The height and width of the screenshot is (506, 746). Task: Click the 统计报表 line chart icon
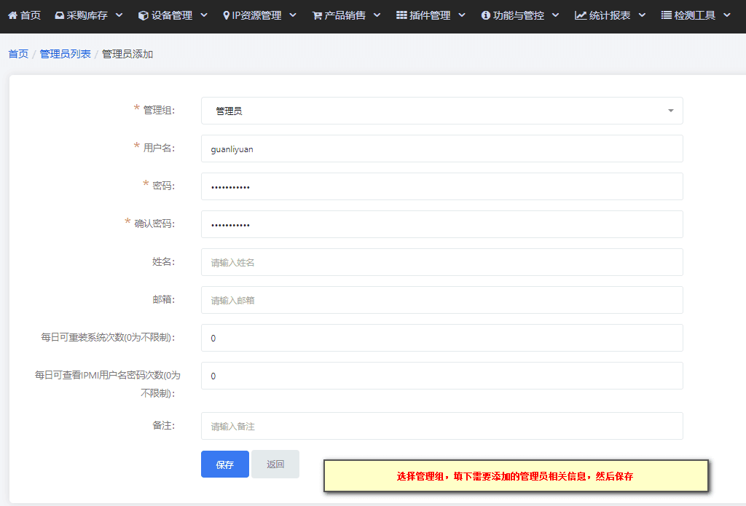581,15
